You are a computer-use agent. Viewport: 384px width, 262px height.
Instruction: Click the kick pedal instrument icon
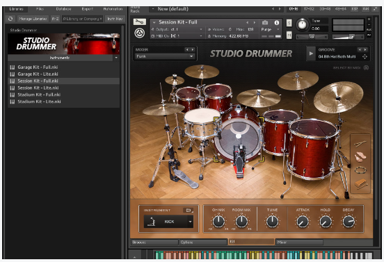(152, 222)
